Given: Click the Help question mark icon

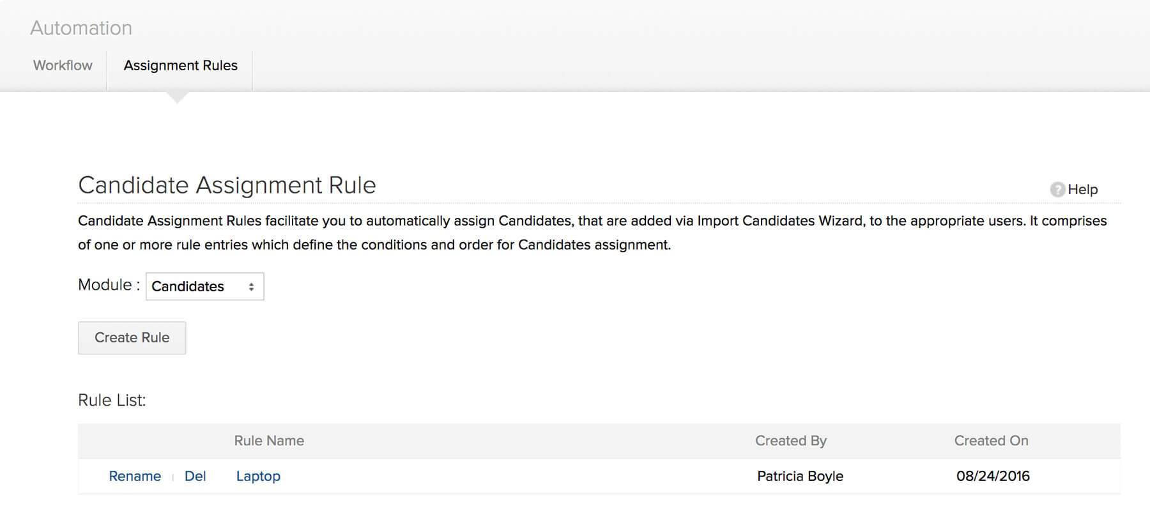Looking at the screenshot, I should click(1057, 190).
